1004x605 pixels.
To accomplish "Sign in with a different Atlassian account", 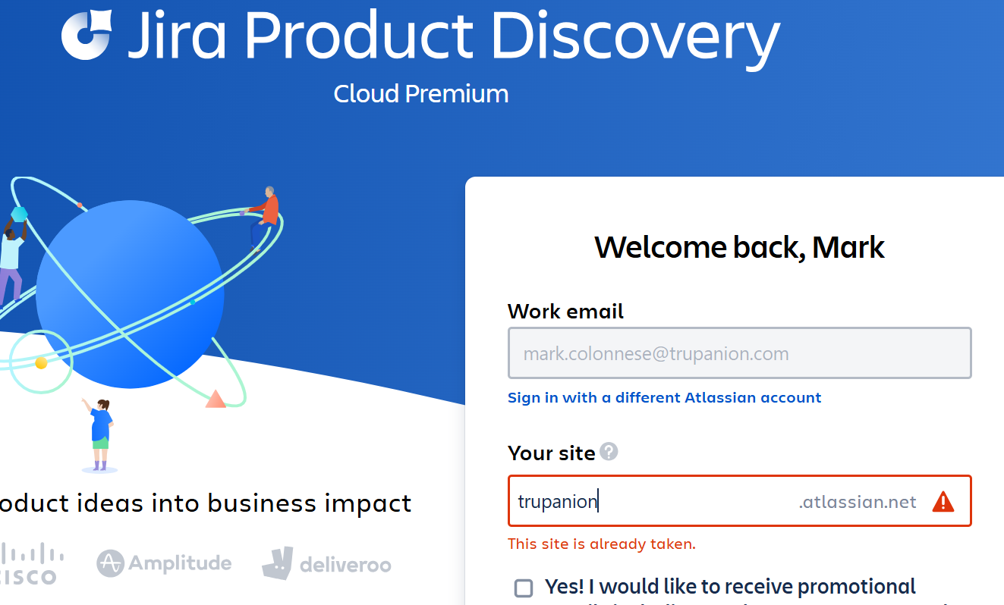I will 665,397.
